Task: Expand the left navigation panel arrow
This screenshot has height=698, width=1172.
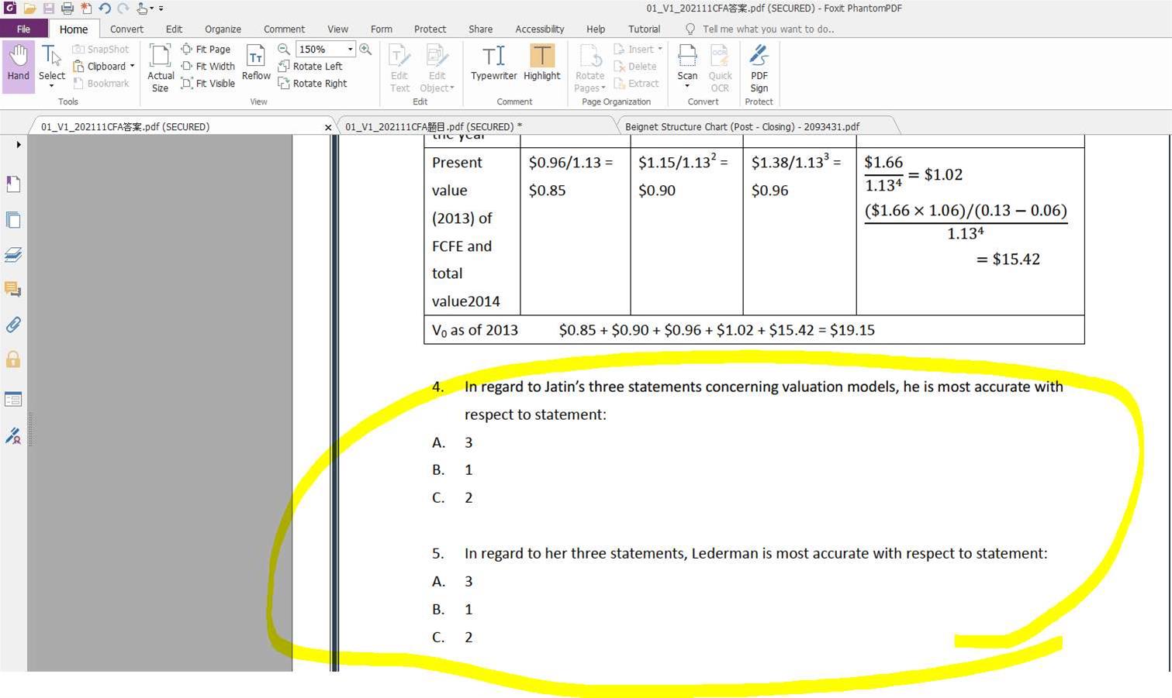Action: pyautogui.click(x=18, y=145)
